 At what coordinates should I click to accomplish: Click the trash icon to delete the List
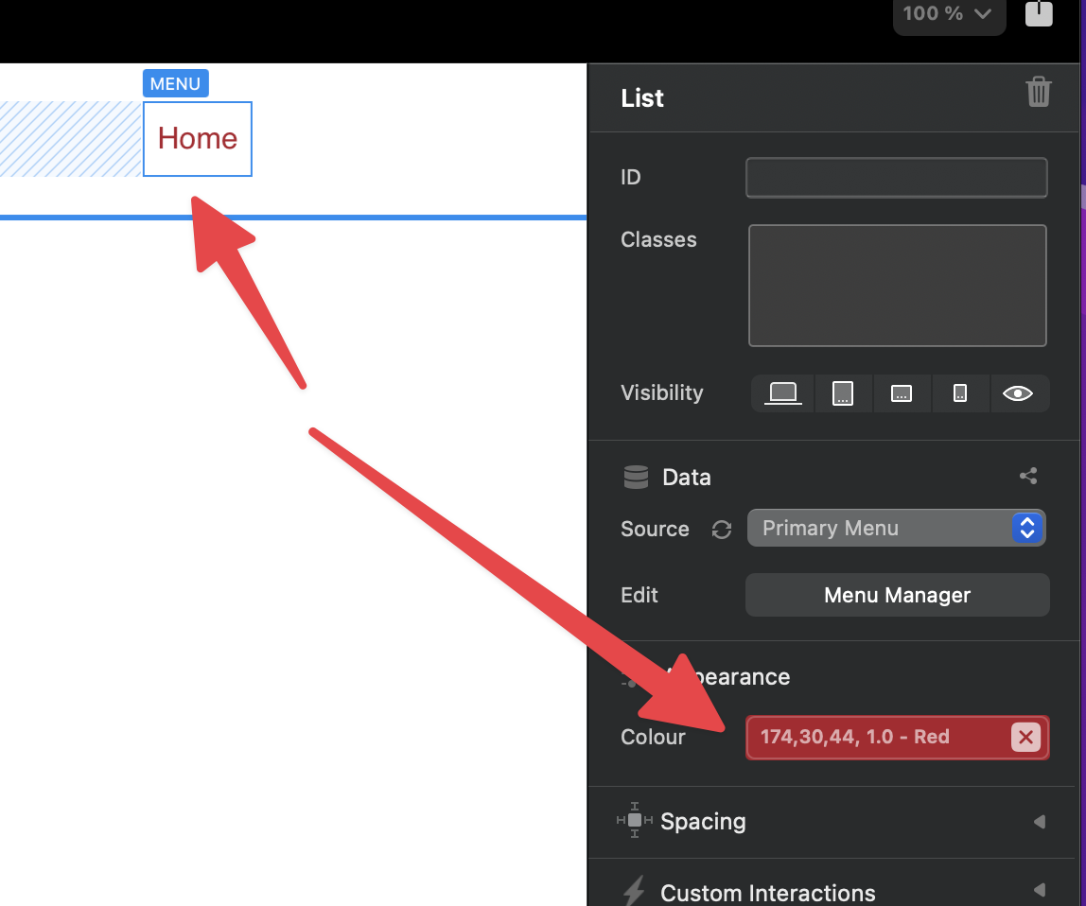(x=1038, y=93)
